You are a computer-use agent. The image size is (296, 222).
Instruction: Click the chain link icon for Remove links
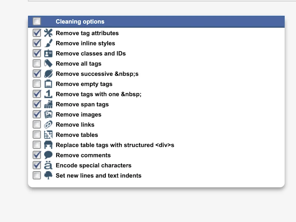[48, 125]
